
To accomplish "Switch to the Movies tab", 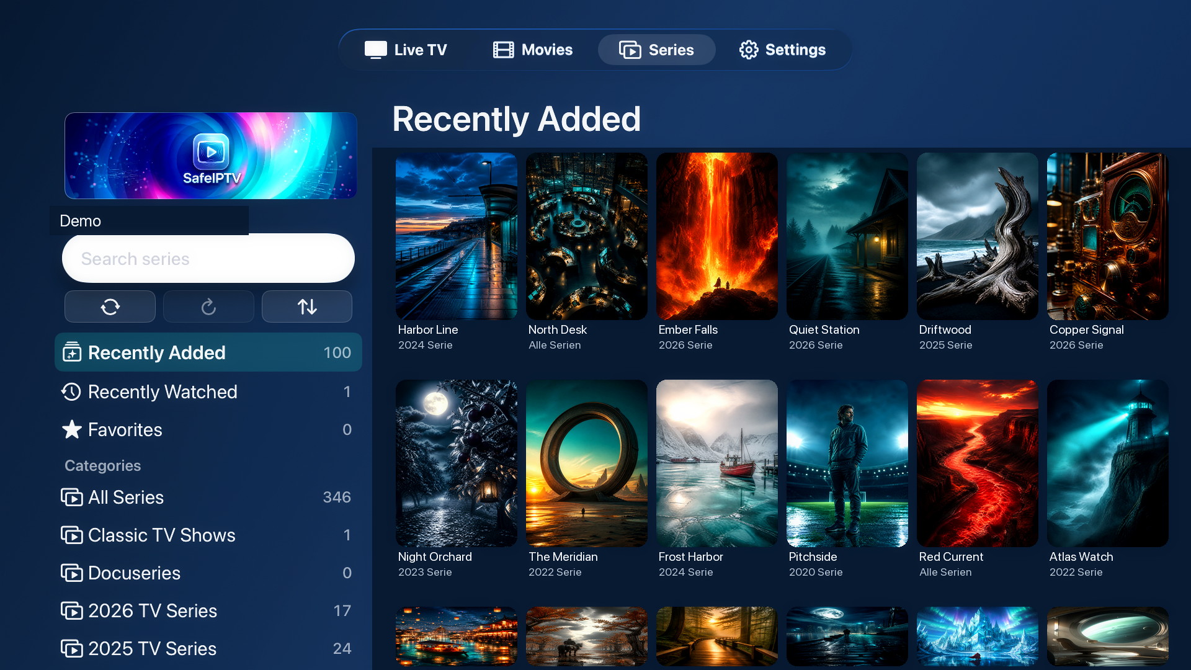I will 533,50.
